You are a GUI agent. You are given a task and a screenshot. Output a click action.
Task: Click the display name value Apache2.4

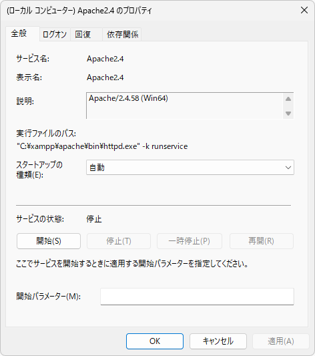point(105,77)
